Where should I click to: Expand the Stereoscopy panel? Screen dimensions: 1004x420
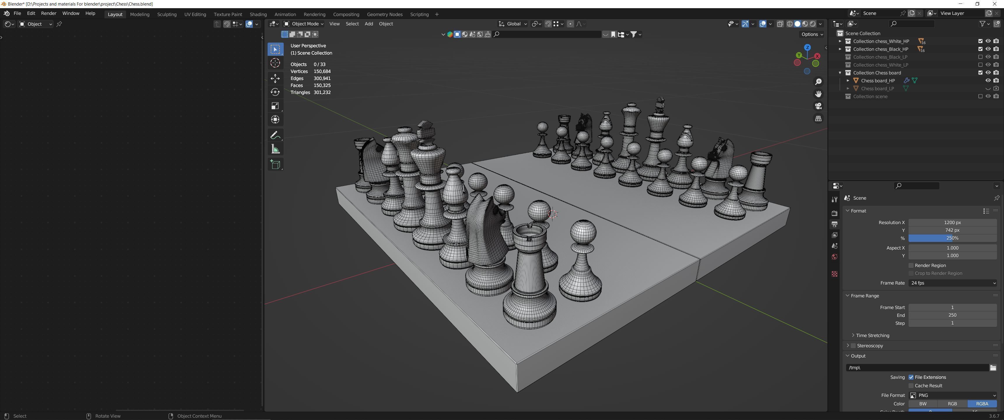(847, 346)
